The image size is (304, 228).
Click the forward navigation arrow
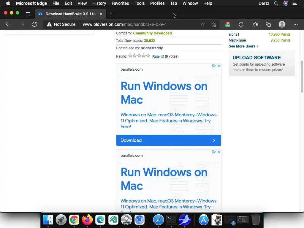pyautogui.click(x=21, y=24)
